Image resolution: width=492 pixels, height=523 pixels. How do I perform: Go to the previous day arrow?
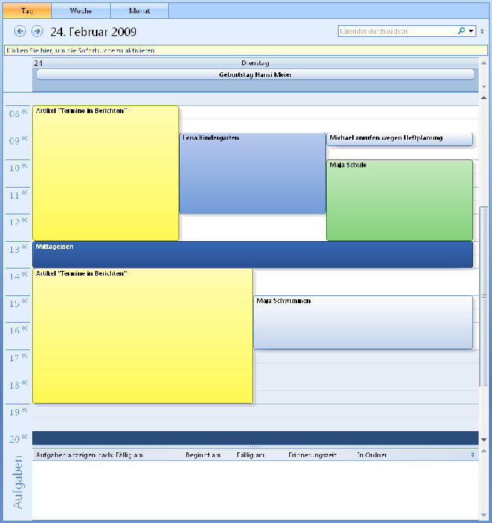tap(20, 31)
